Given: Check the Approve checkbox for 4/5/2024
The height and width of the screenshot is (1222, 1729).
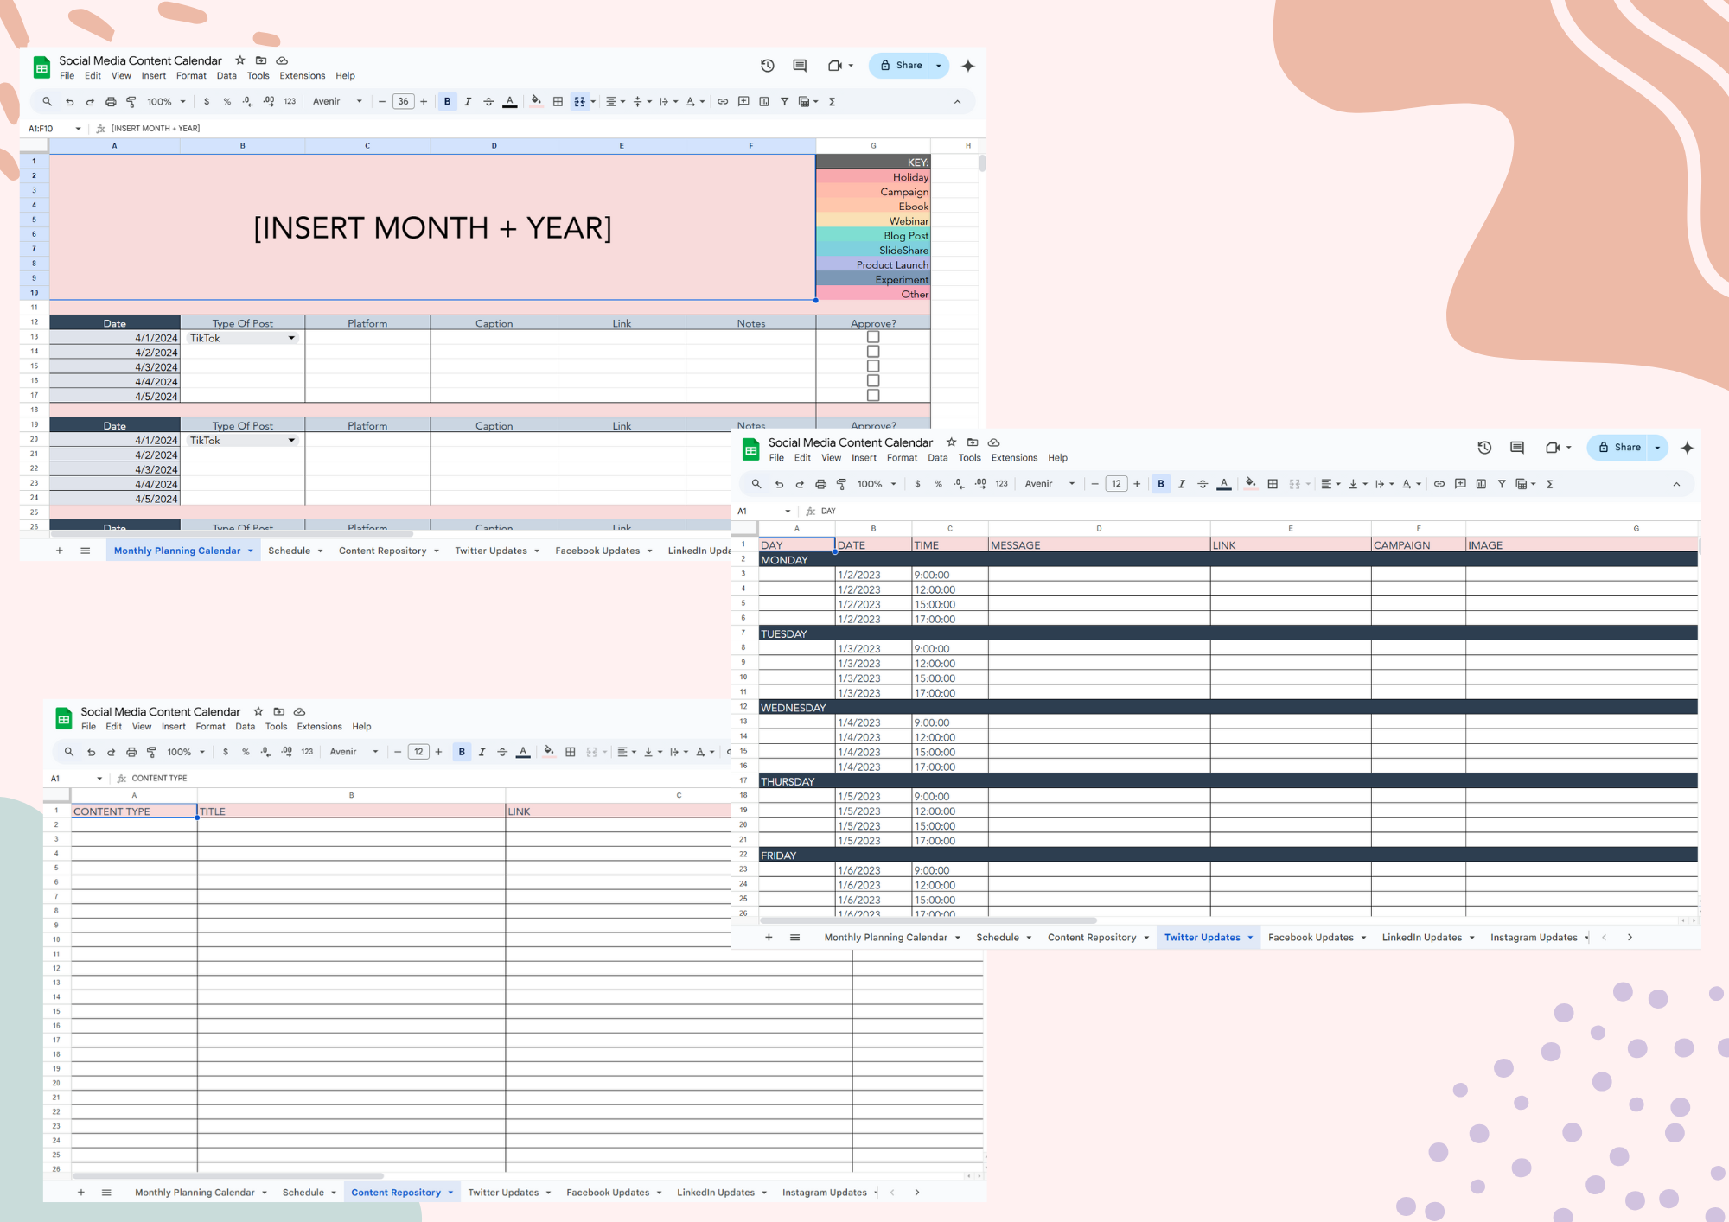Looking at the screenshot, I should click(x=872, y=394).
